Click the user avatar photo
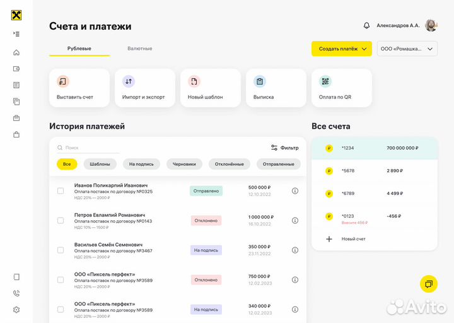 click(431, 25)
